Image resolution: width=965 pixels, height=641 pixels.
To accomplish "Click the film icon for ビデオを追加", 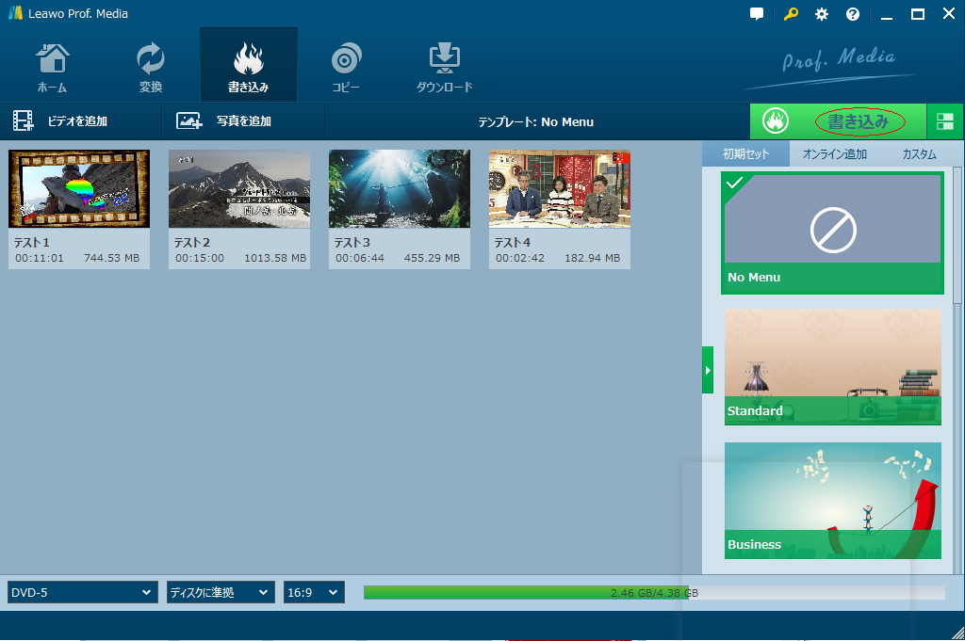I will [24, 121].
